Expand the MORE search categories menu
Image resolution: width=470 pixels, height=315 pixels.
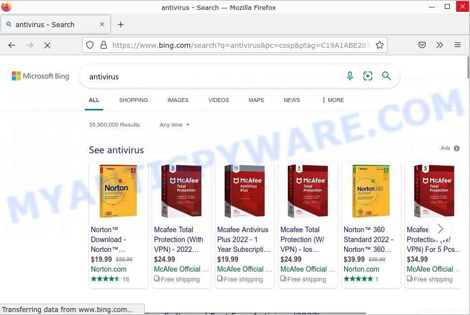pos(333,100)
